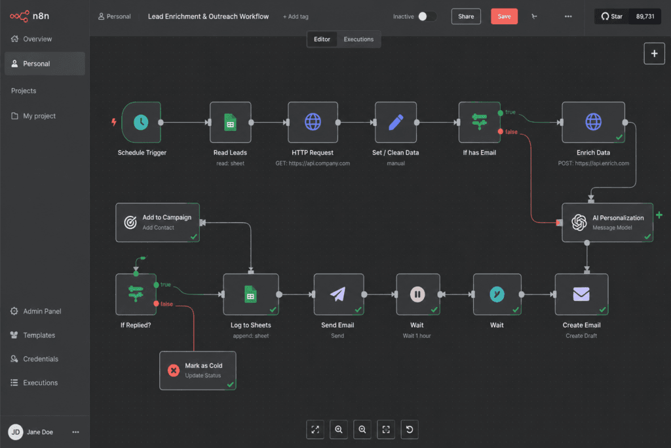Open the teal Wait node near Create Email

[497, 295]
